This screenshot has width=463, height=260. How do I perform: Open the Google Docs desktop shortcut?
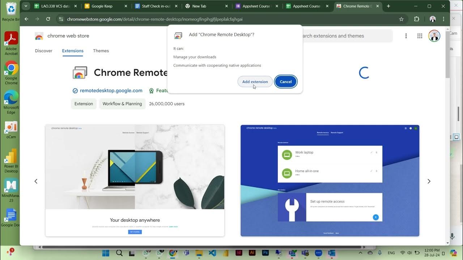coord(11,218)
